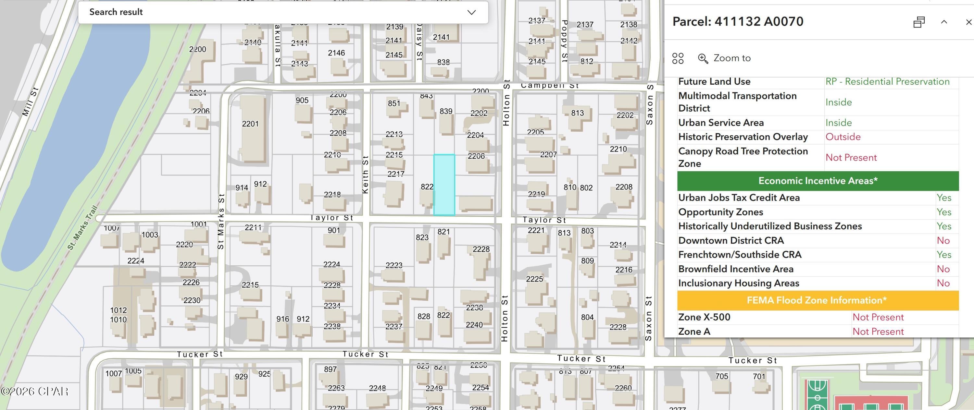
Task: Open the four-circle popup actions menu
Action: click(678, 58)
